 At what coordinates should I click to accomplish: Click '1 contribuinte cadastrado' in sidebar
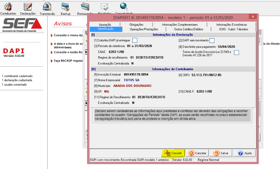(17, 76)
